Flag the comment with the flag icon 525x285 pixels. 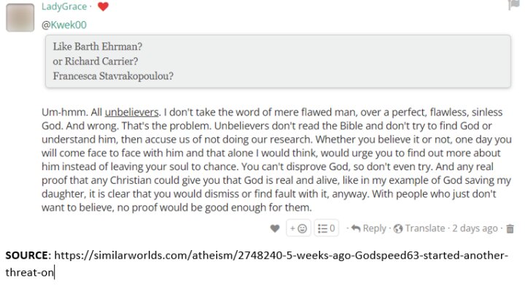pos(514,5)
